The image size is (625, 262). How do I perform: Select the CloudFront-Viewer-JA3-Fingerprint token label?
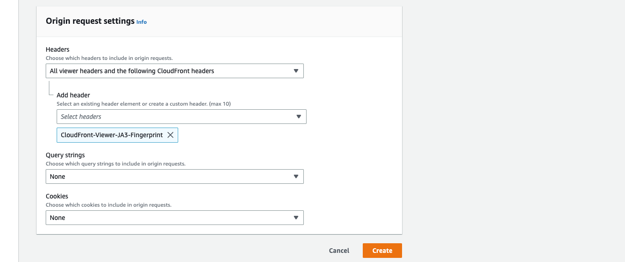tap(111, 135)
